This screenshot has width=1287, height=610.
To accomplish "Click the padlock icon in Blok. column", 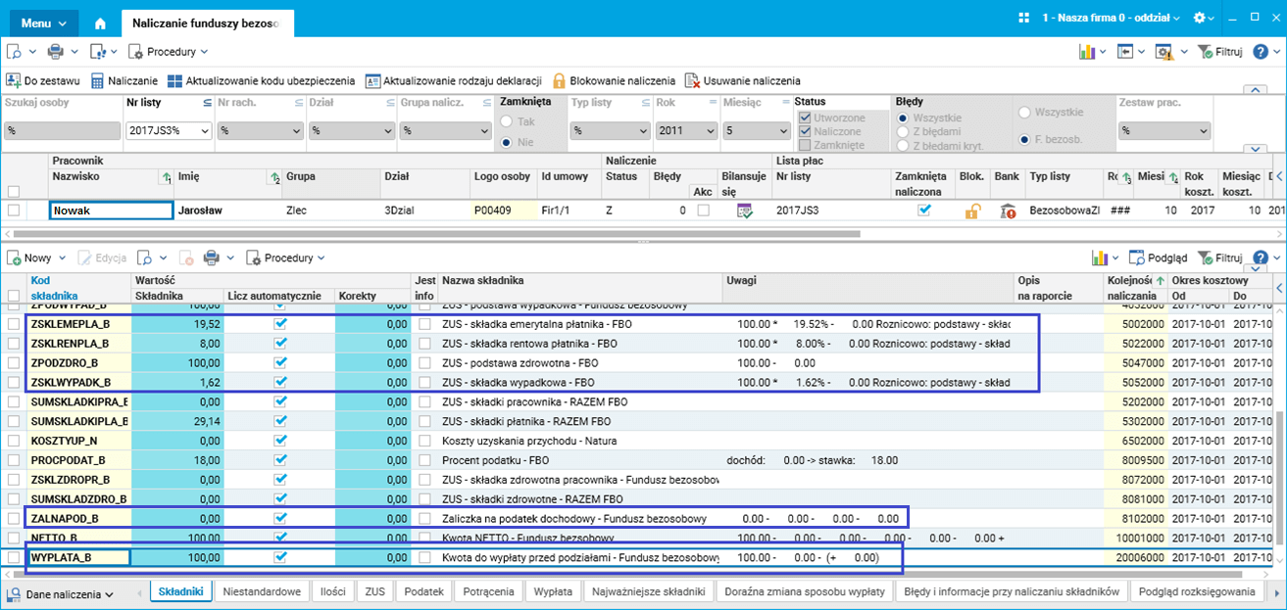I will click(972, 211).
